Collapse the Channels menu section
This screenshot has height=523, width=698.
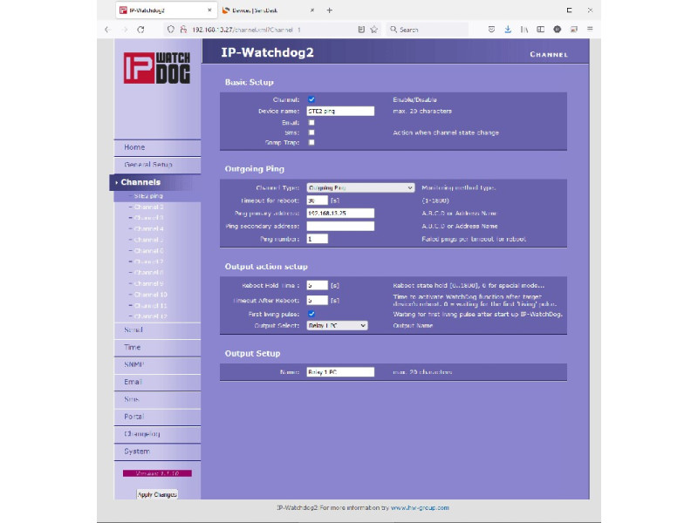(155, 182)
